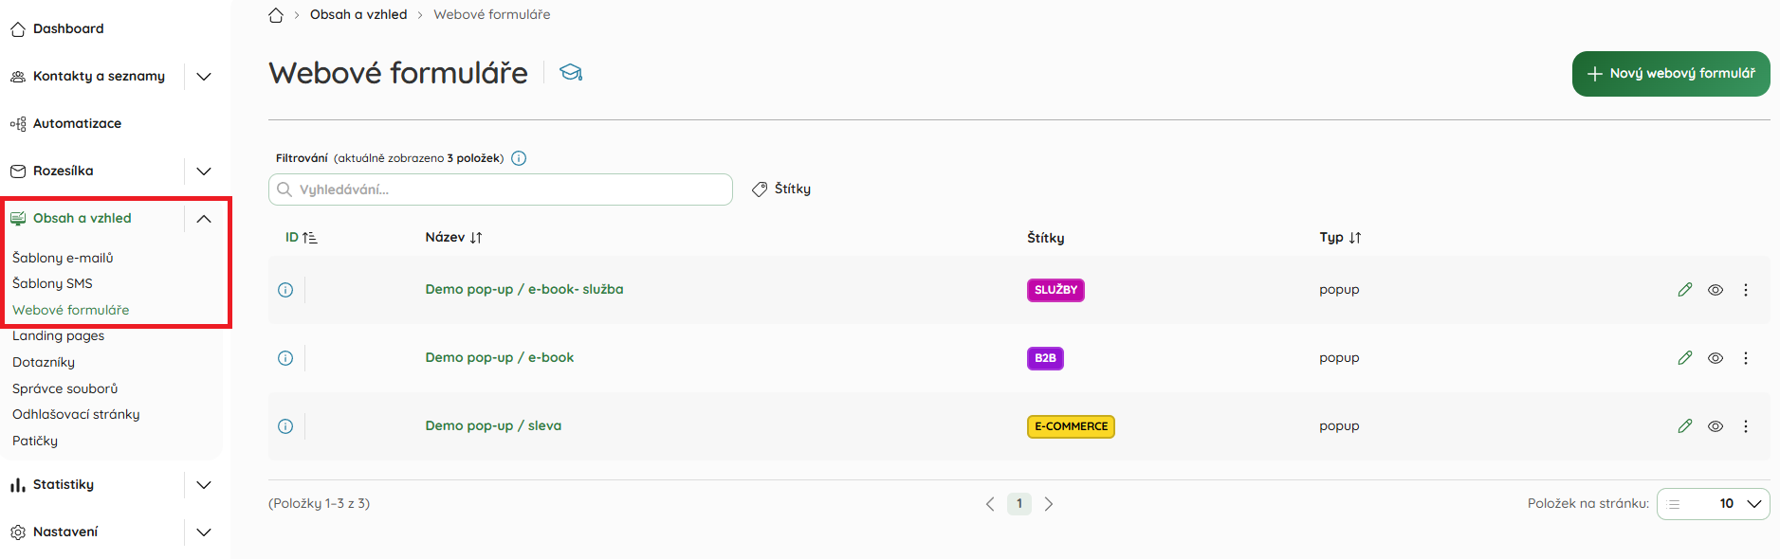Open more options for Demo pop-up / e-book

pyautogui.click(x=1746, y=358)
